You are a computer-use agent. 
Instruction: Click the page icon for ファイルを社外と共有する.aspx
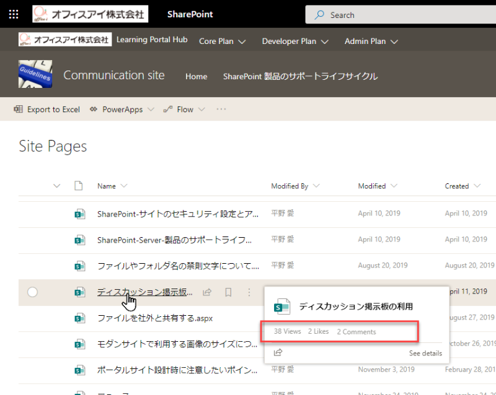pyautogui.click(x=79, y=318)
